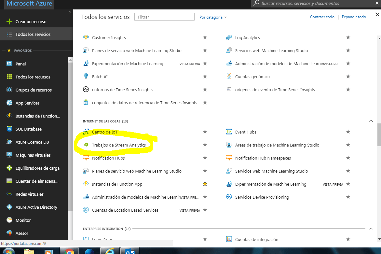Unfavorite Instancias de Function App gold star
The width and height of the screenshot is (381, 254).
click(x=205, y=184)
